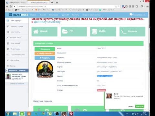Click the highlighted server address text
The width and height of the screenshot is (155, 116).
pyautogui.click(x=105, y=76)
